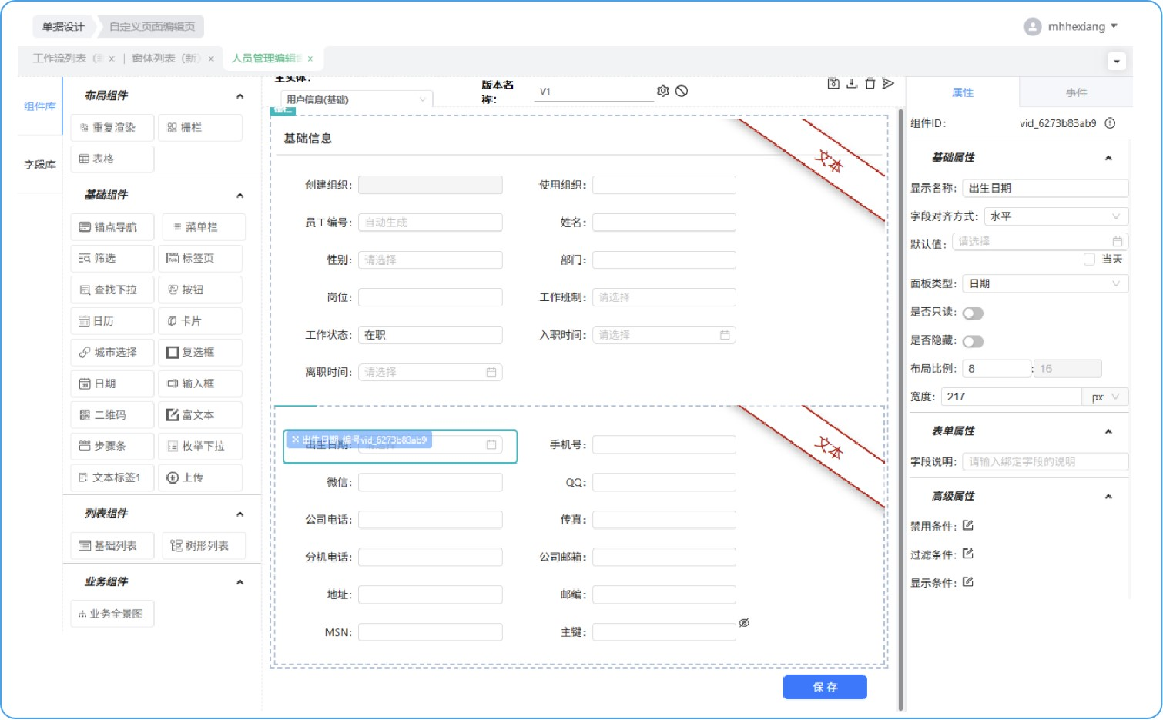Collapse the 高级属性 section
This screenshot has width=1163, height=720.
[1108, 497]
